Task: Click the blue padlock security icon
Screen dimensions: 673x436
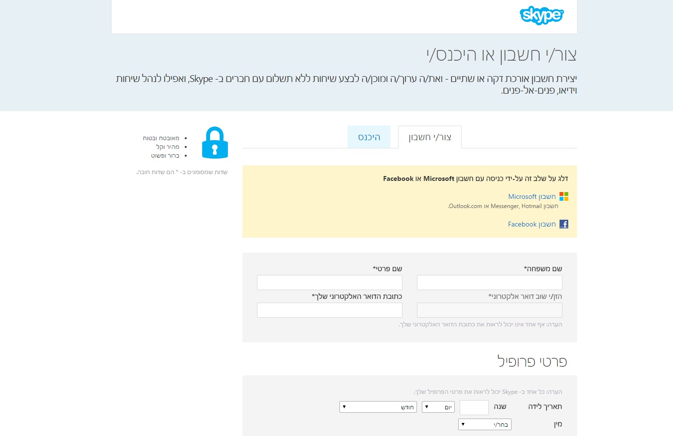Action: [x=215, y=143]
